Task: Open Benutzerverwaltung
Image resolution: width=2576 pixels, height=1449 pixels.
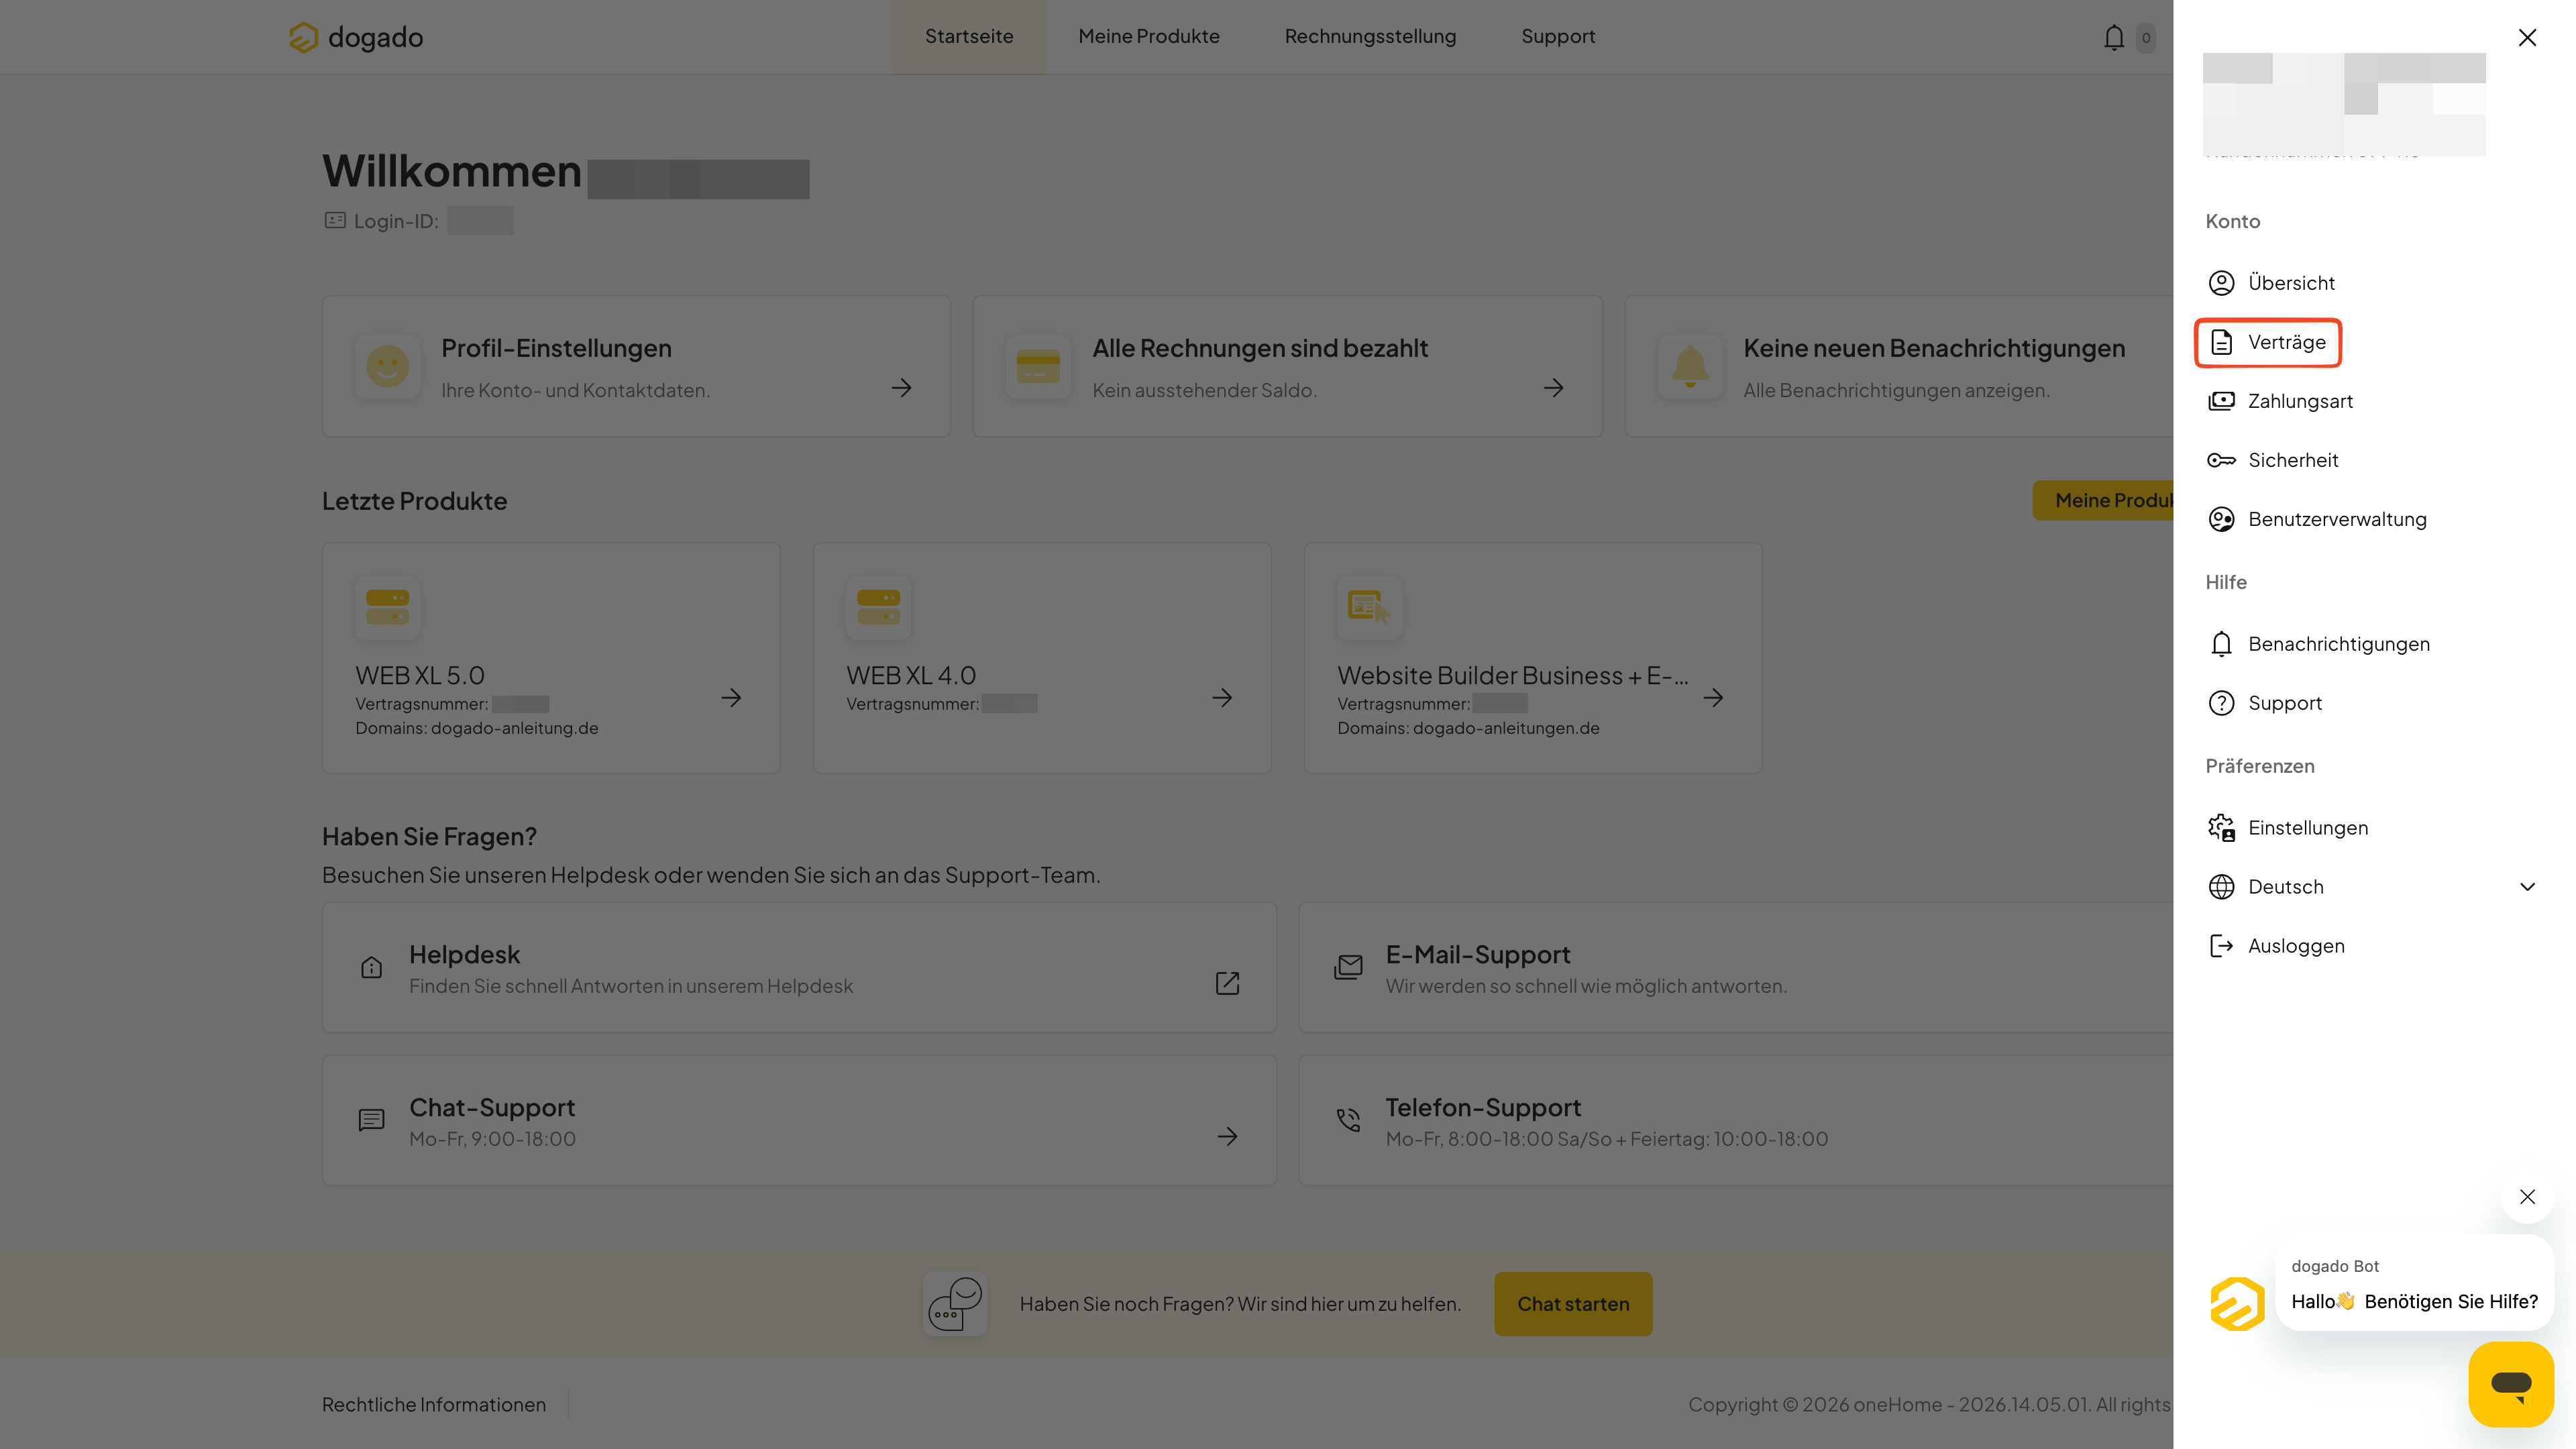Action: click(x=2337, y=519)
